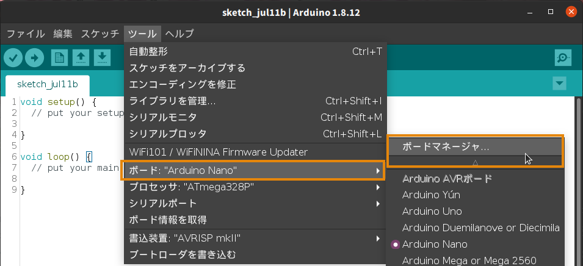Screen dimensions: 583x266
Task: Create a new sketch with the New icon
Action: 59,58
